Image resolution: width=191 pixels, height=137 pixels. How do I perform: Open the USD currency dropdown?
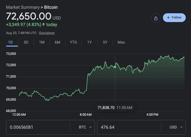[176, 127]
